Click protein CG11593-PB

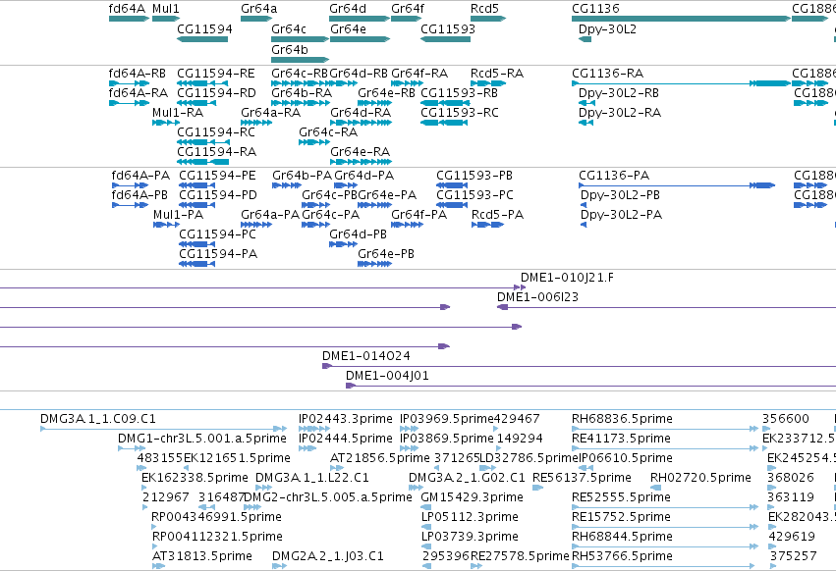click(474, 176)
